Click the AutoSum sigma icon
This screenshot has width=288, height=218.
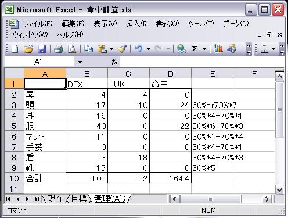point(195,49)
